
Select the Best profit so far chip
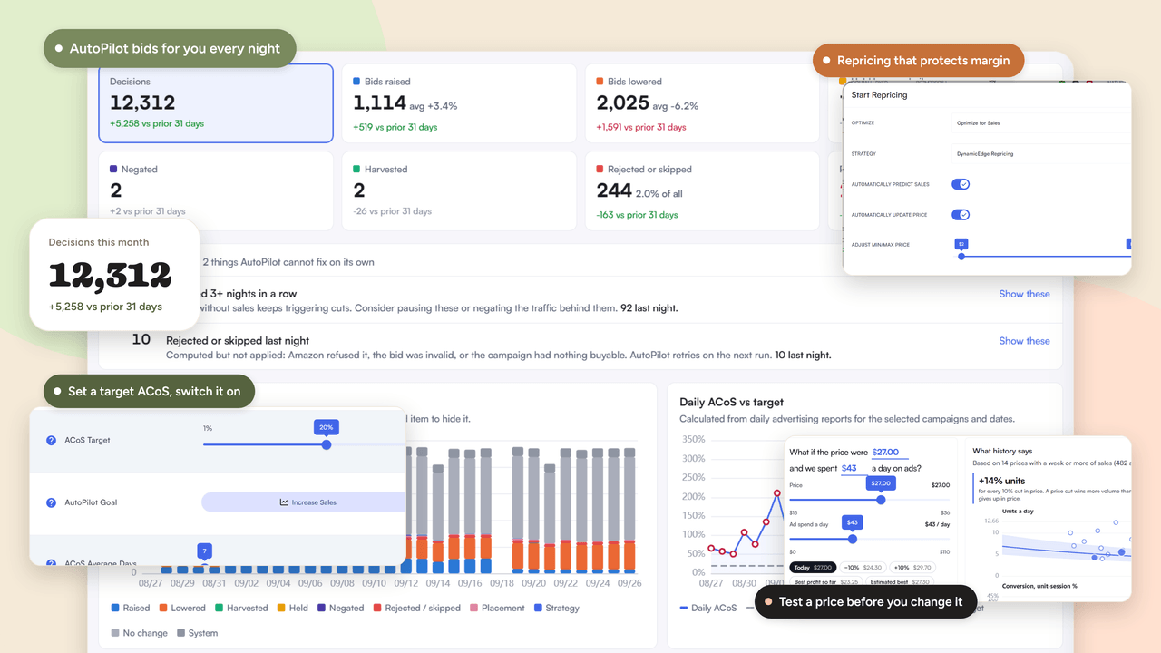[825, 582]
